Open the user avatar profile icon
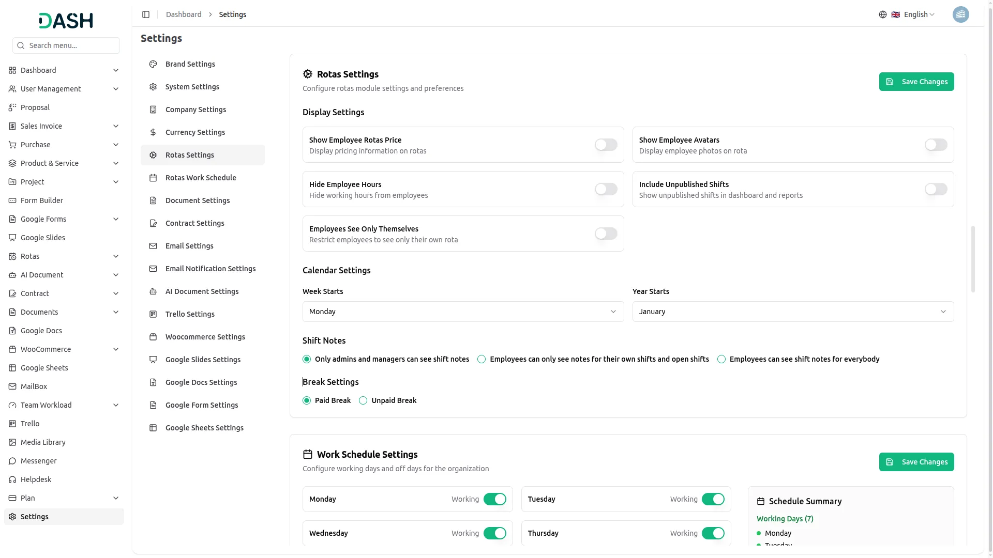Screen dimensions: 993x558 point(960,14)
